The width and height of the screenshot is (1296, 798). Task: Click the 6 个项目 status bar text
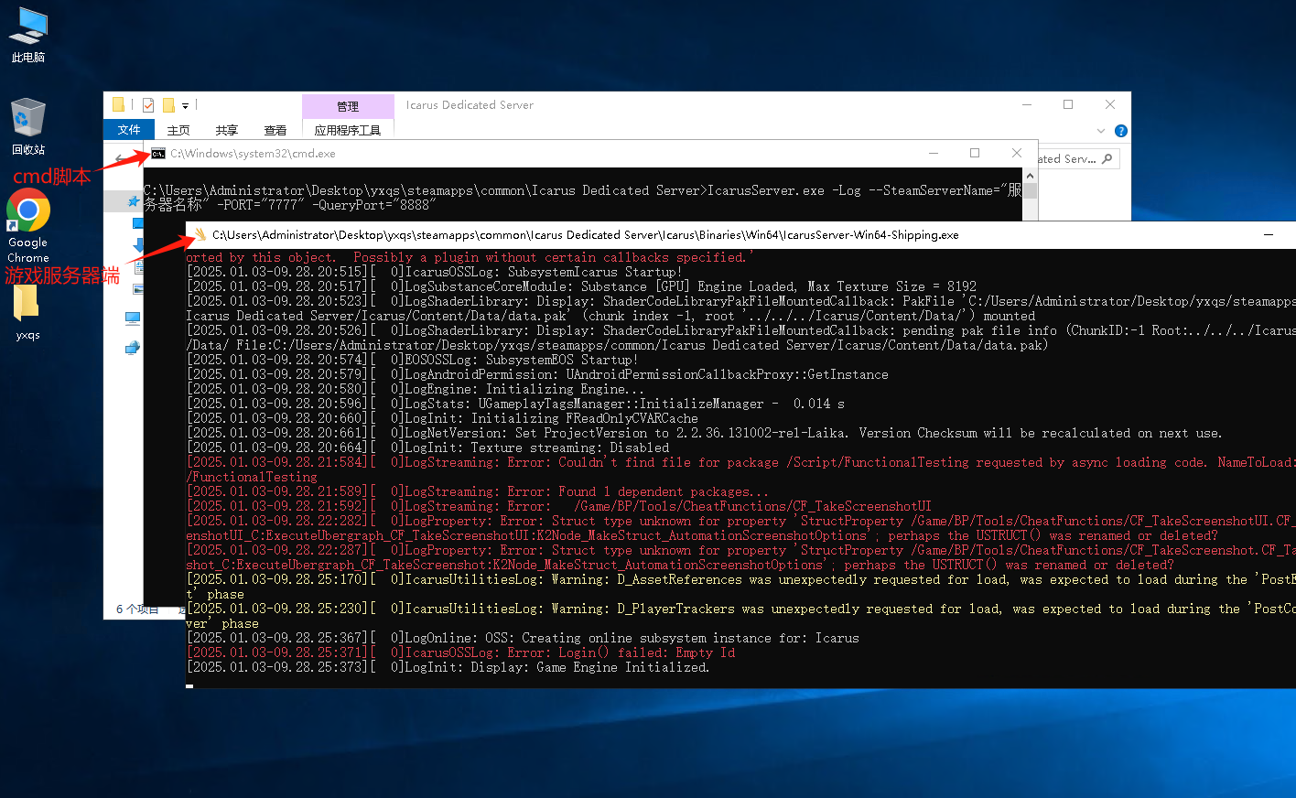[137, 609]
